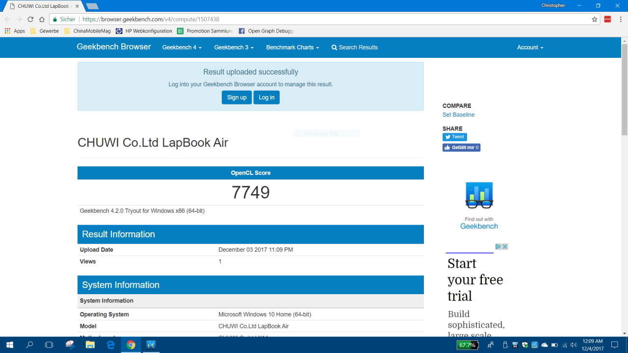Open File Explorer from taskbar
Screen dimensions: 628x353
(90, 345)
